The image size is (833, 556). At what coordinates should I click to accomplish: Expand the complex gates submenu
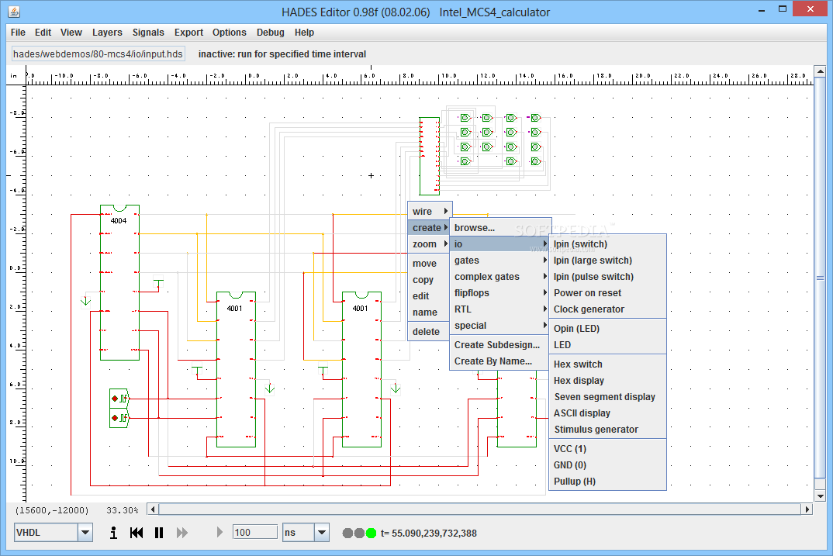pos(499,277)
